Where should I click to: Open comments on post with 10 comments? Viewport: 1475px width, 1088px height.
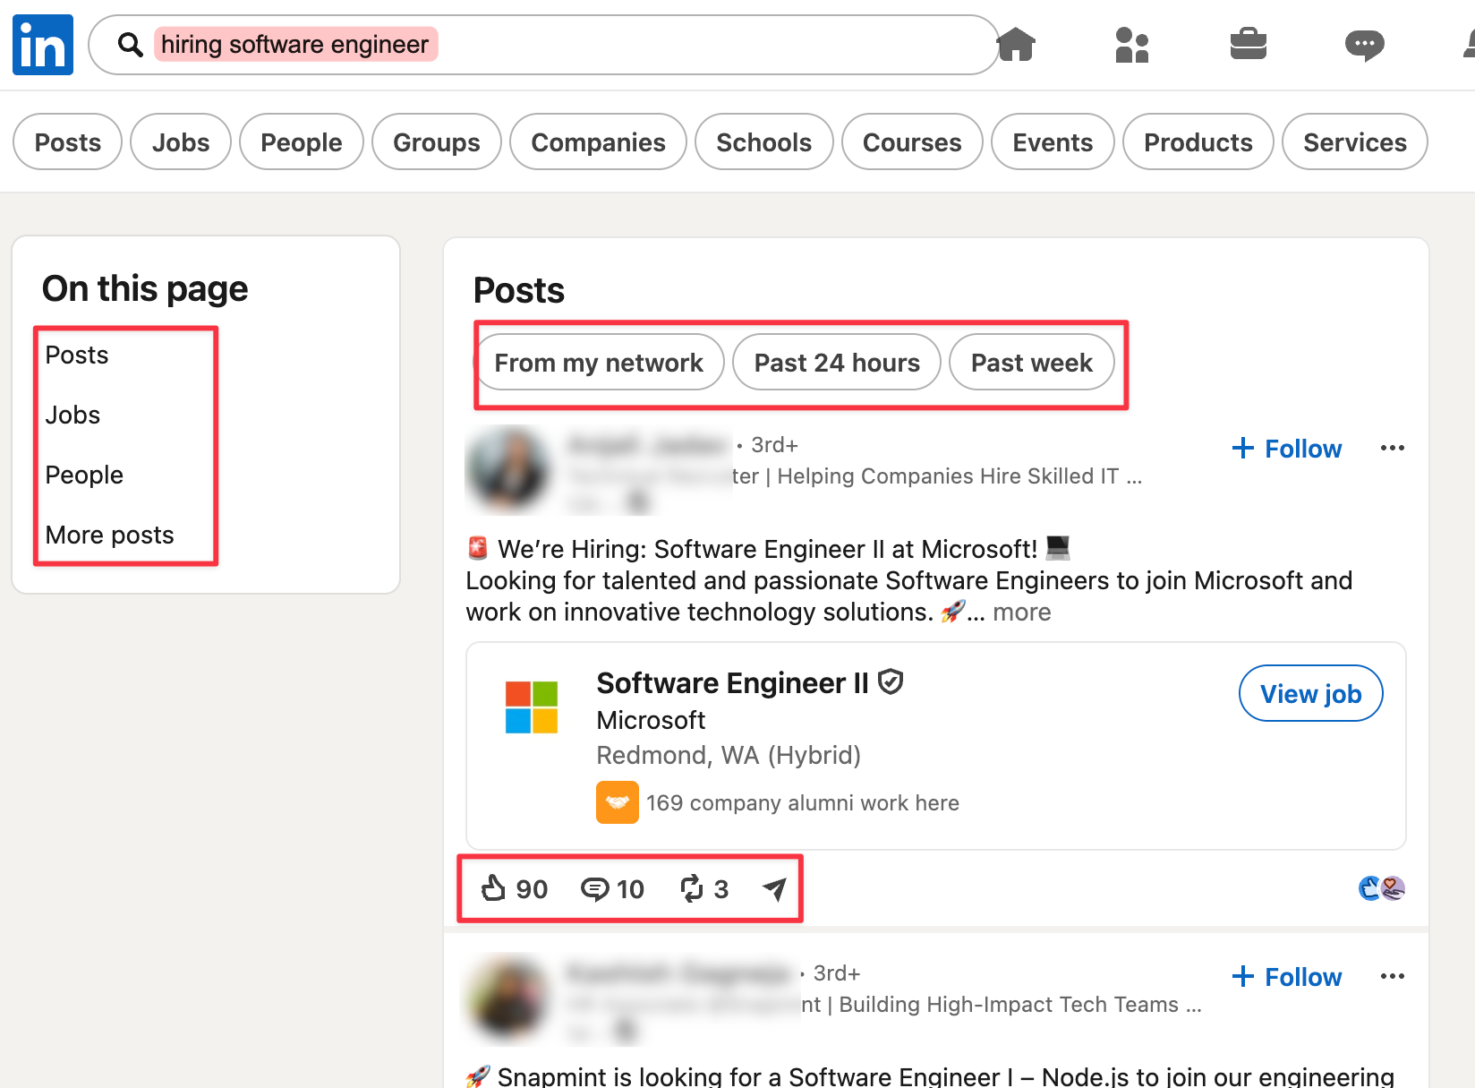pyautogui.click(x=612, y=888)
